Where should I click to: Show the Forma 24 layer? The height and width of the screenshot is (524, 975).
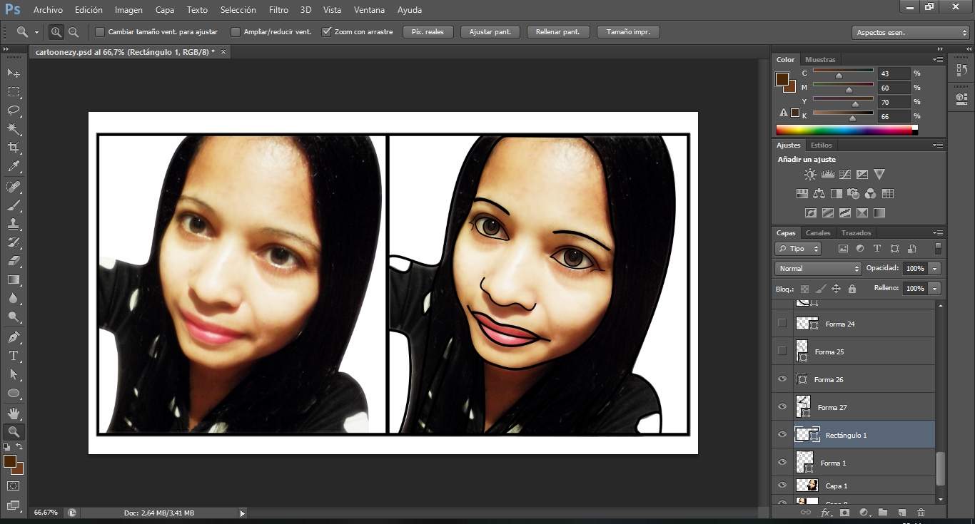tap(782, 323)
